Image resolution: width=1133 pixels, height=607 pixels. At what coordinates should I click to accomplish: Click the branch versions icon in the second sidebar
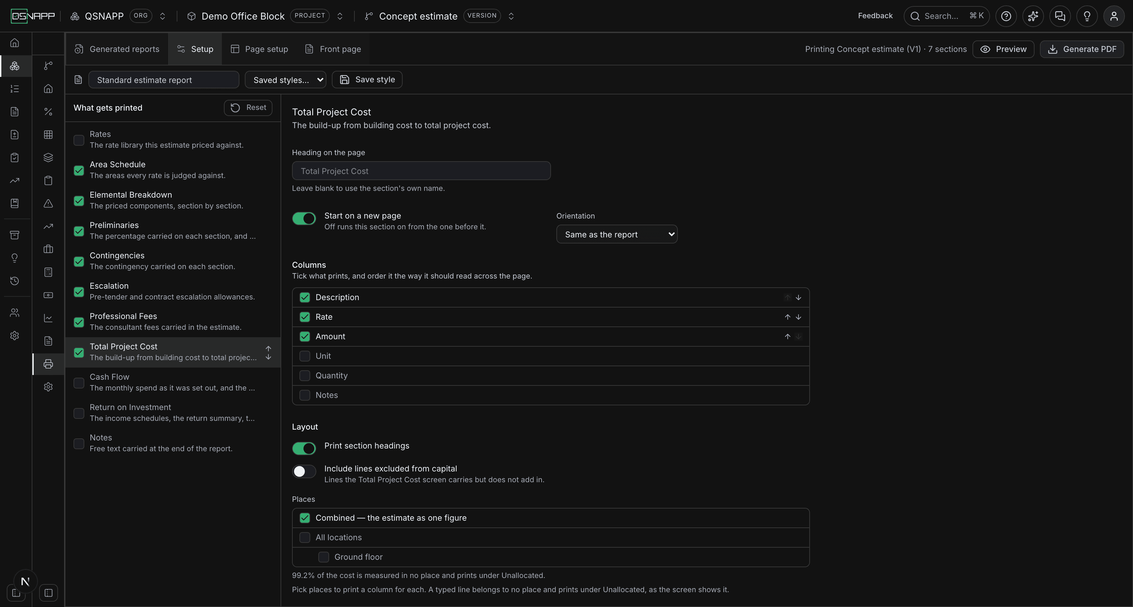click(48, 65)
